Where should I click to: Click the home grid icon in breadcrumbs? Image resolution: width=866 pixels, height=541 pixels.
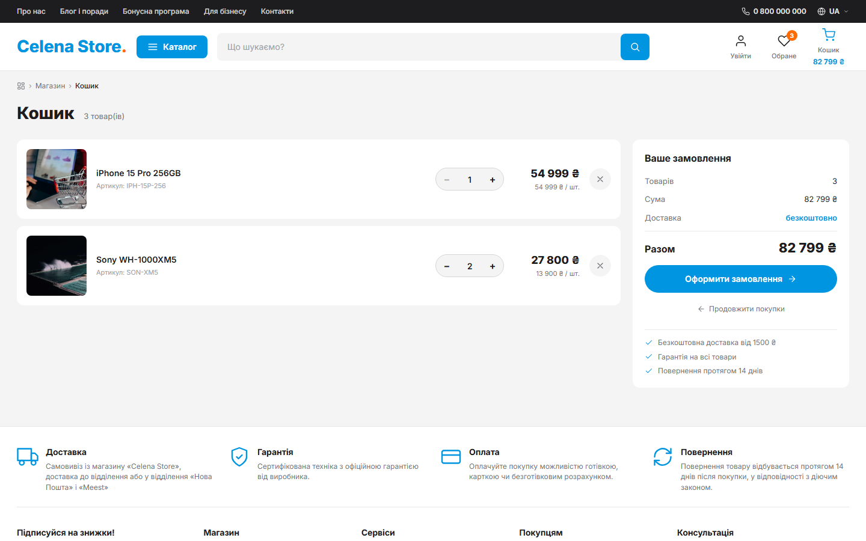tap(21, 86)
